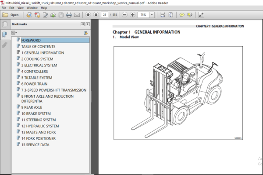Screen dimensions: 263x175
Task: Click the fit one full page icon
Action: 171,15
